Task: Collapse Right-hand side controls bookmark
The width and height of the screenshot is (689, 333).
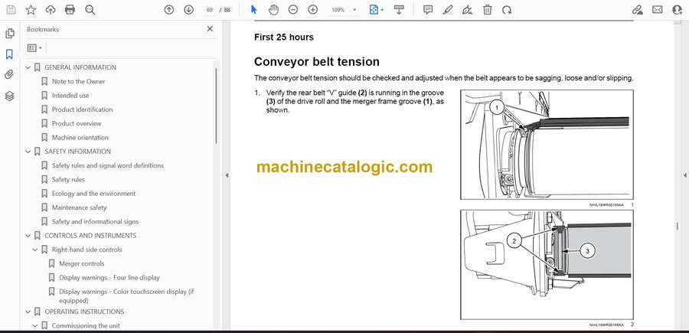Action: point(35,250)
